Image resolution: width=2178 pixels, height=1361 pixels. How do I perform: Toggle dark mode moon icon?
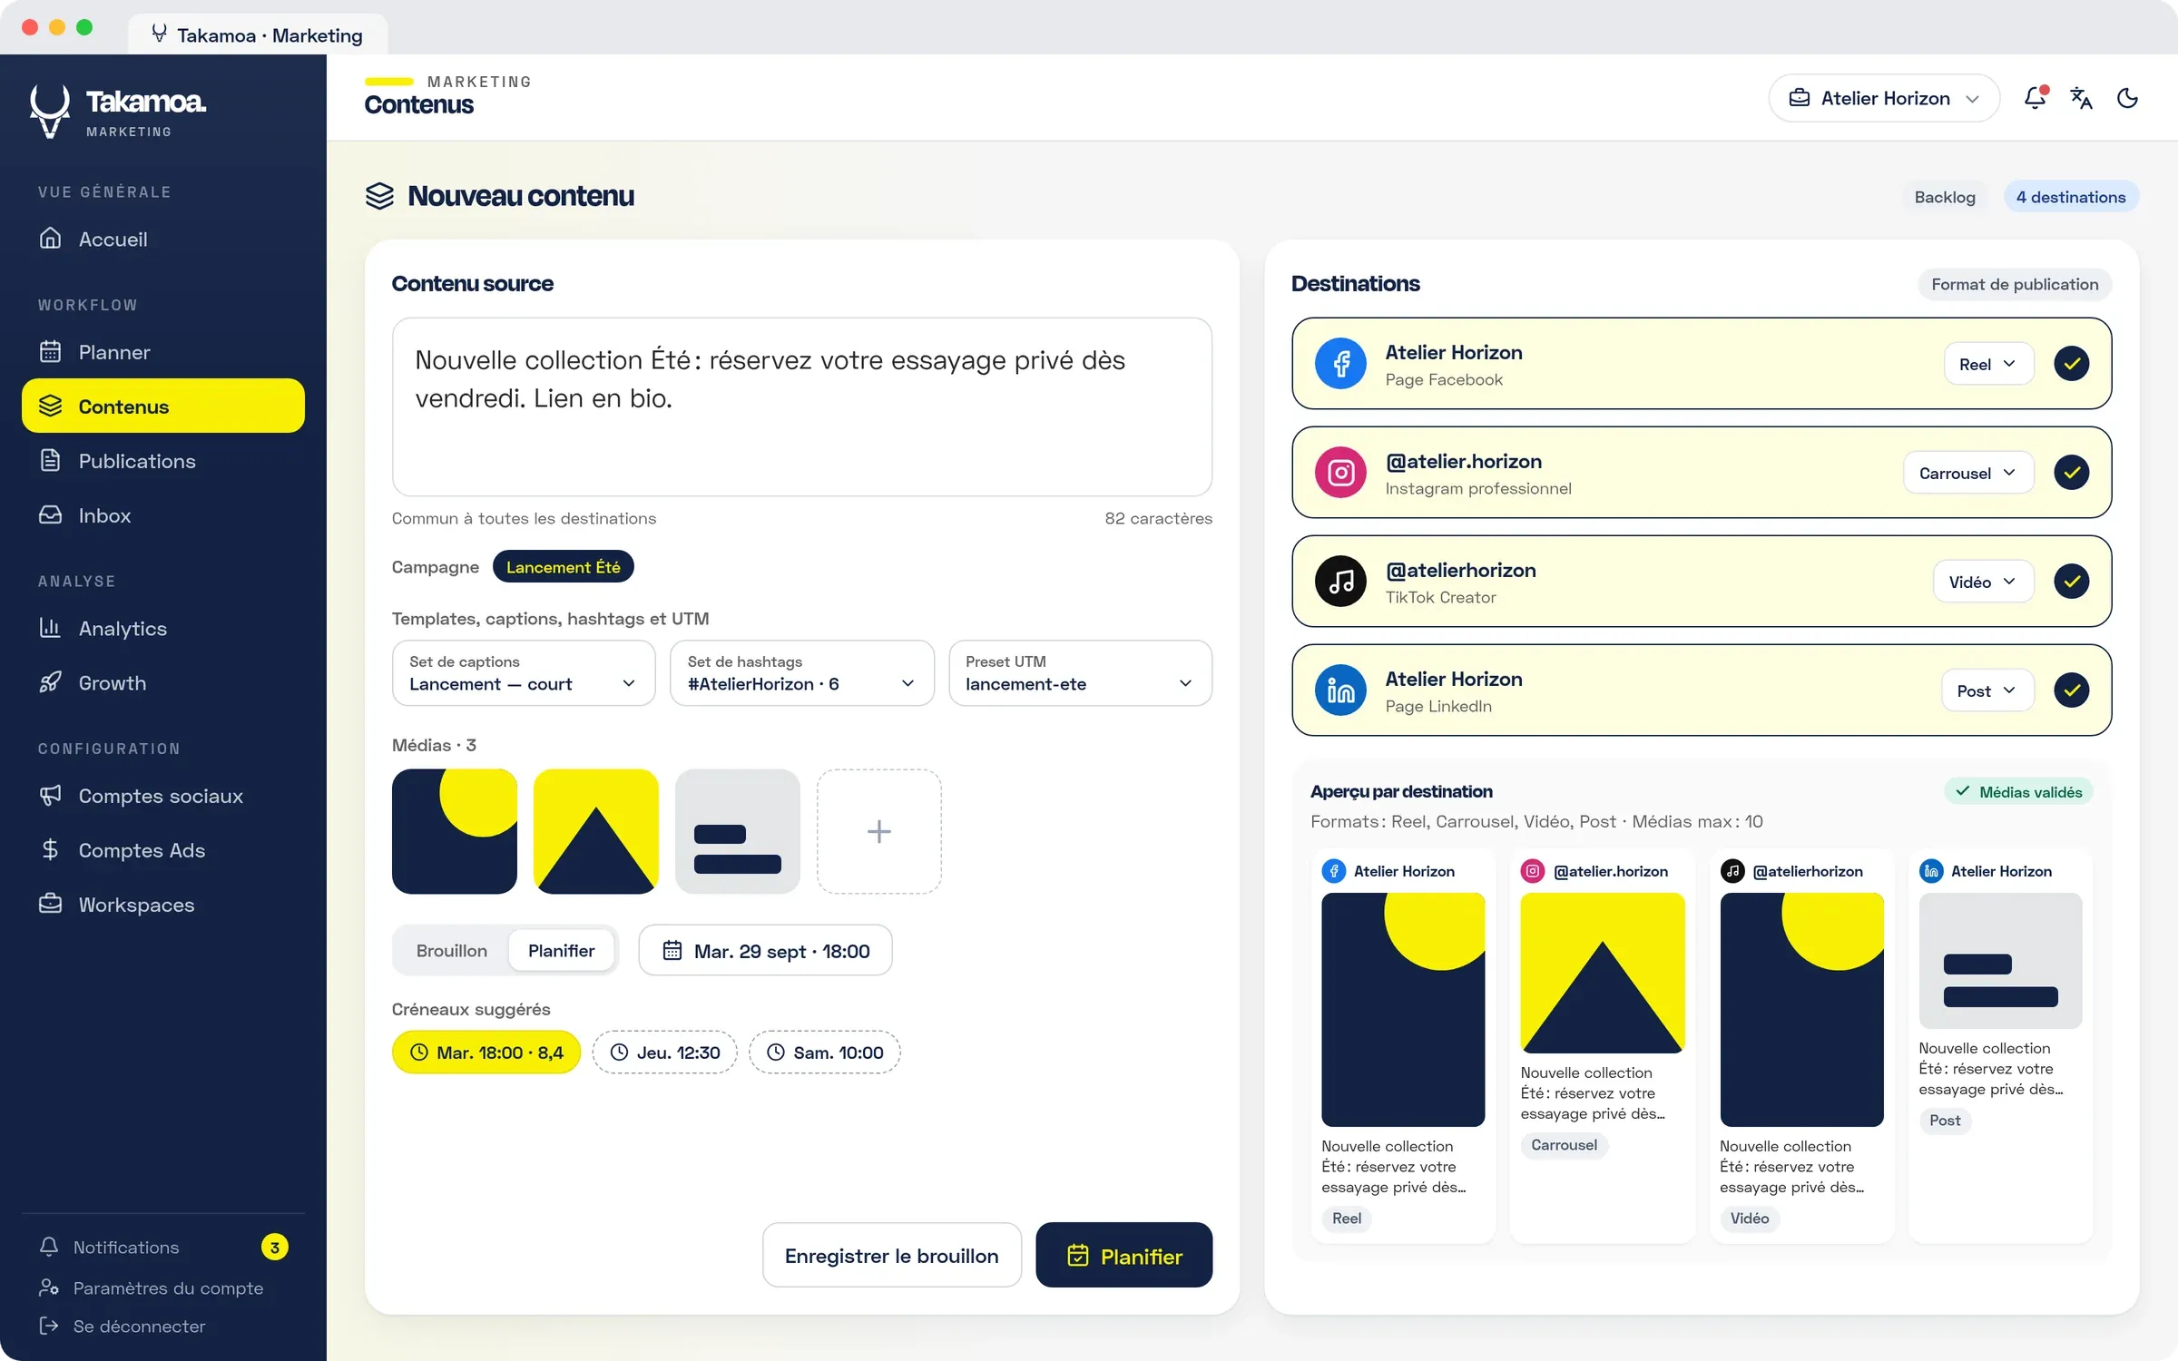pos(2127,98)
